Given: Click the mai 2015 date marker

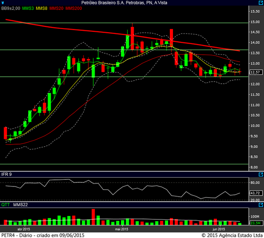Looking at the screenshot, I should click(122, 229).
